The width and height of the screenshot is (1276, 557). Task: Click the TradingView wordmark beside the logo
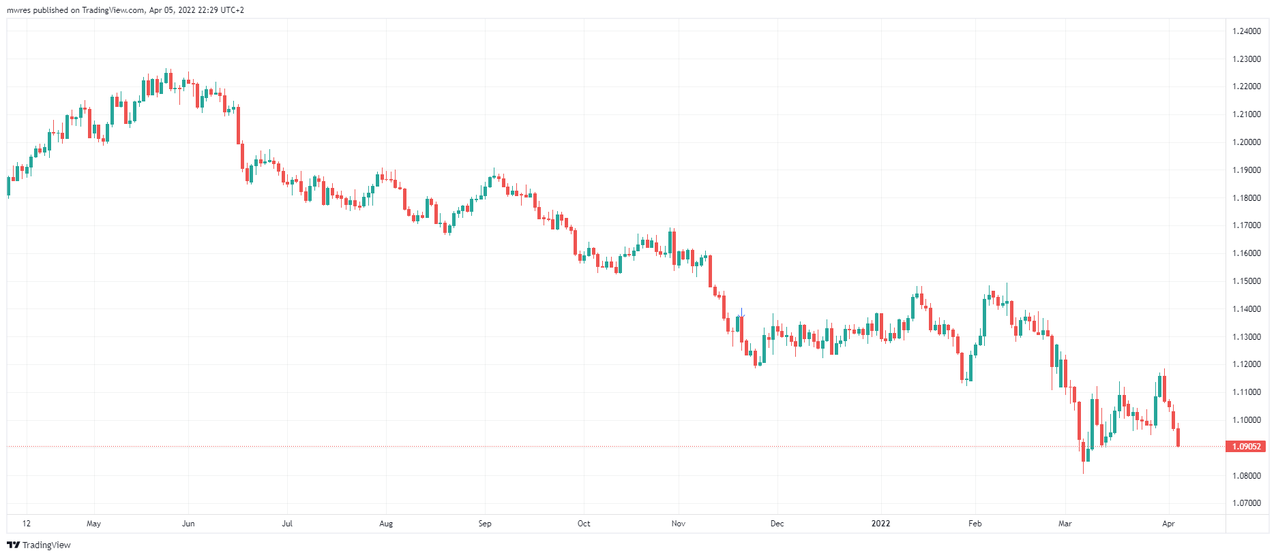coord(46,545)
